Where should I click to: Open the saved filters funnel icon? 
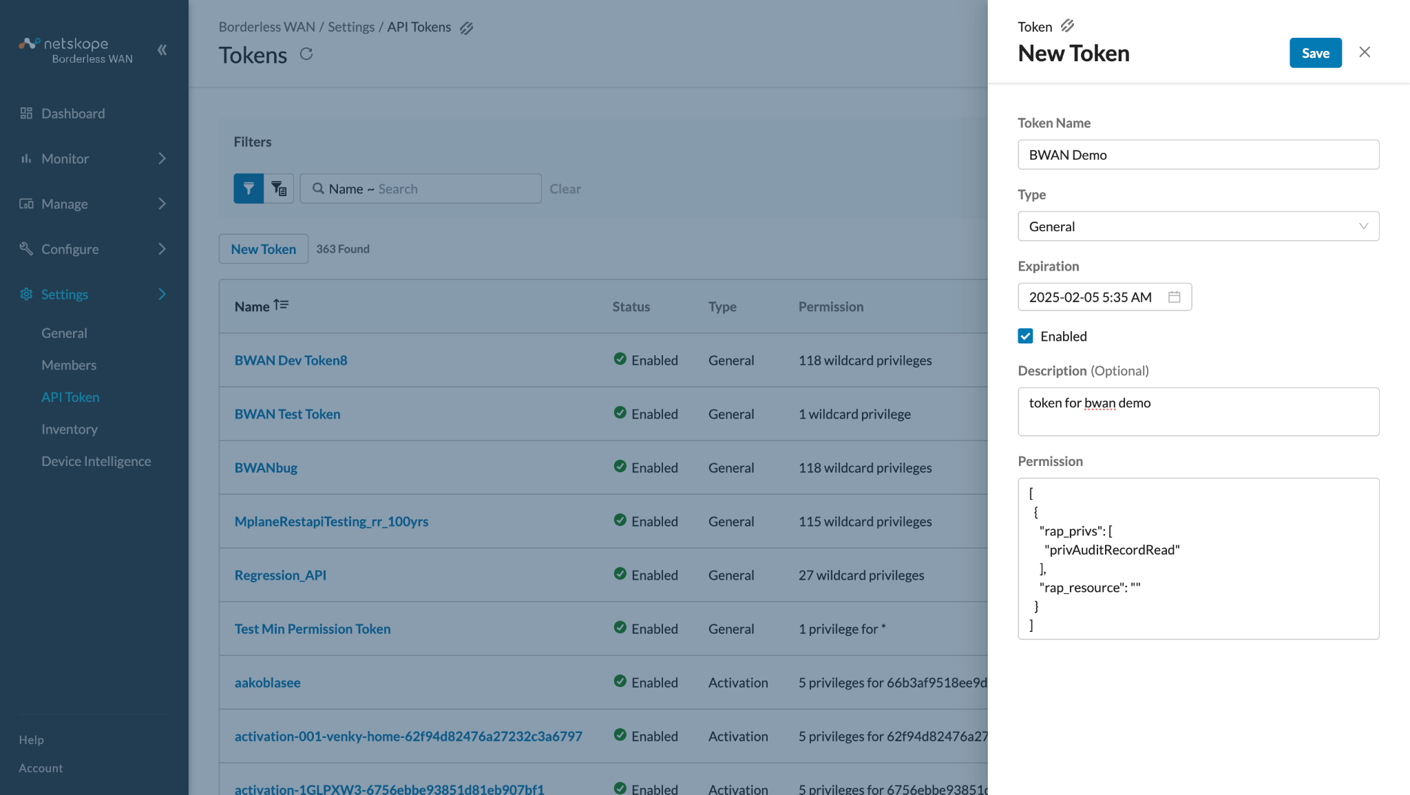click(279, 188)
